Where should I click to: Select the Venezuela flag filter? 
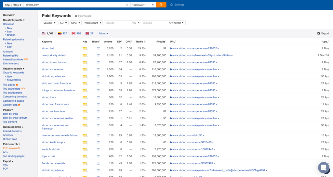click(60, 33)
